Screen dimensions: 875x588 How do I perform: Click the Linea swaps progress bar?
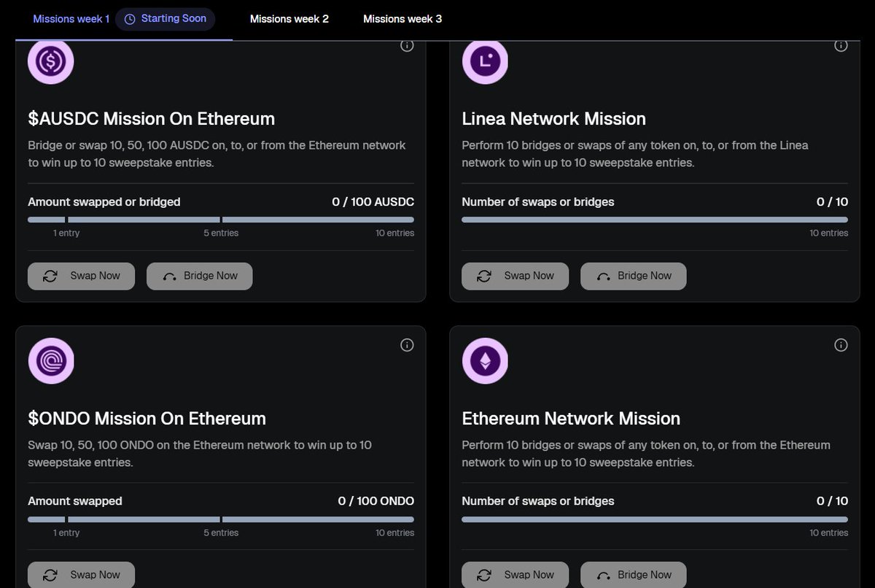click(655, 220)
